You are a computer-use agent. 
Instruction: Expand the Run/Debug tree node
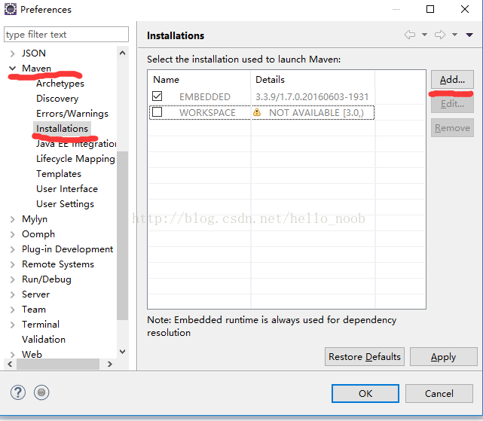tap(12, 279)
